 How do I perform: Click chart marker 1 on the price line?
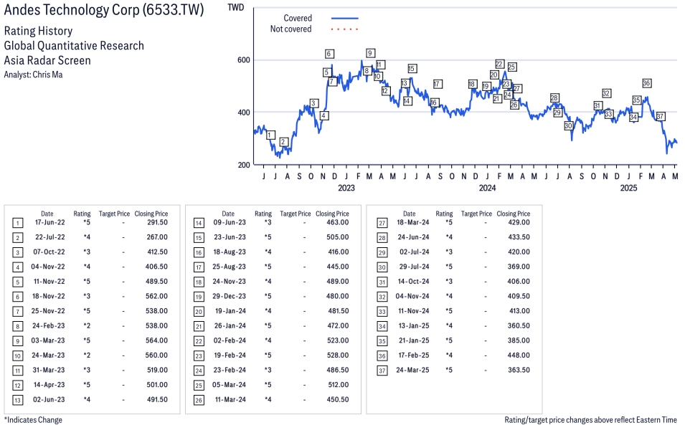[271, 135]
